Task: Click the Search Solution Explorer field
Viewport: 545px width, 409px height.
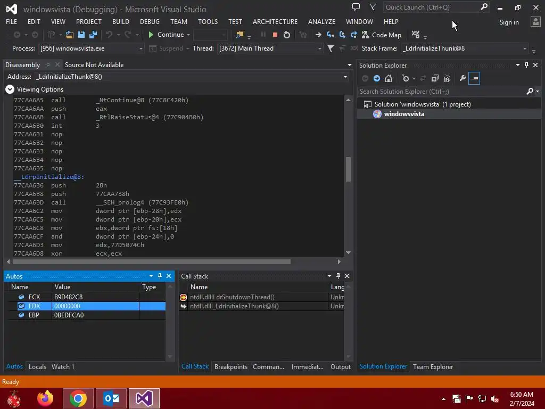Action: pos(441,92)
